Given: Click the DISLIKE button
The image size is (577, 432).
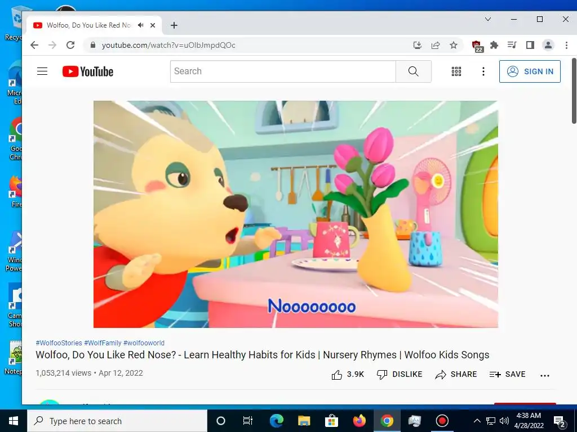Looking at the screenshot, I should tap(400, 374).
